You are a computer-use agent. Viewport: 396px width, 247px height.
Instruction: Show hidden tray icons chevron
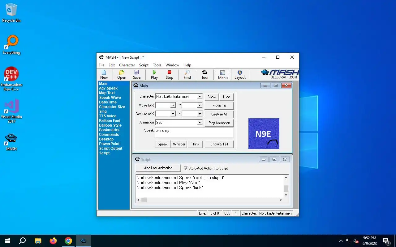click(341, 241)
